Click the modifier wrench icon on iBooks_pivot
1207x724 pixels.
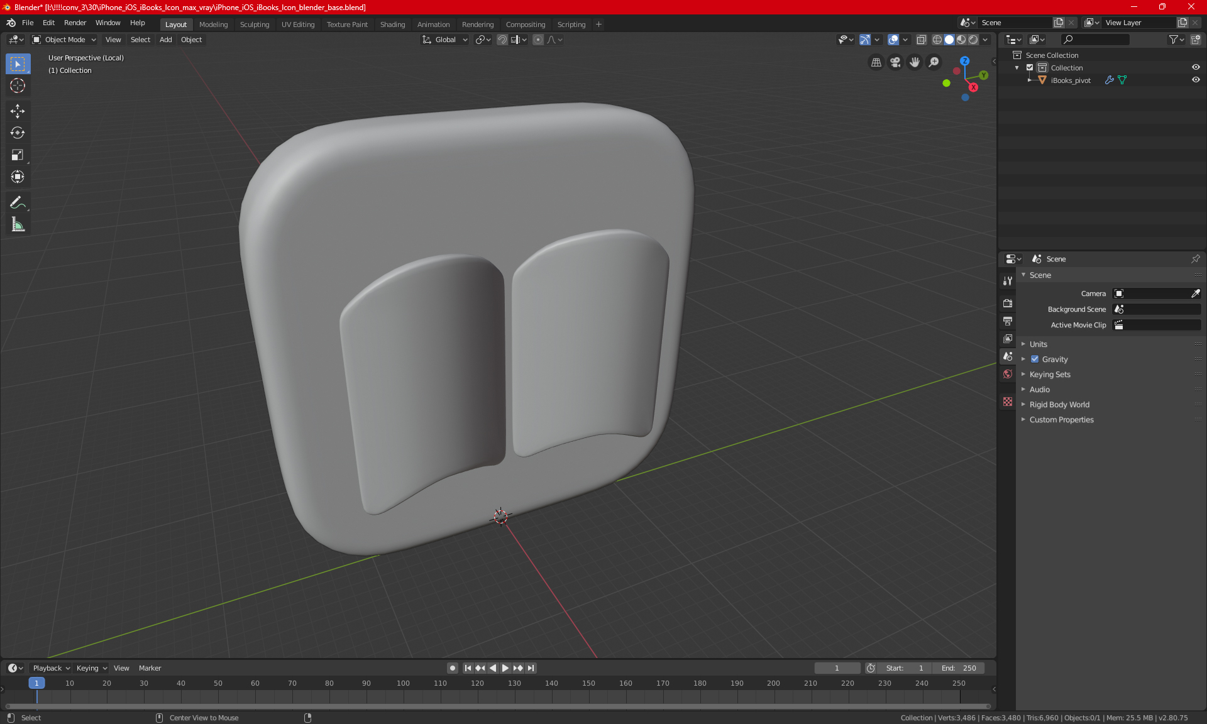[x=1110, y=80]
